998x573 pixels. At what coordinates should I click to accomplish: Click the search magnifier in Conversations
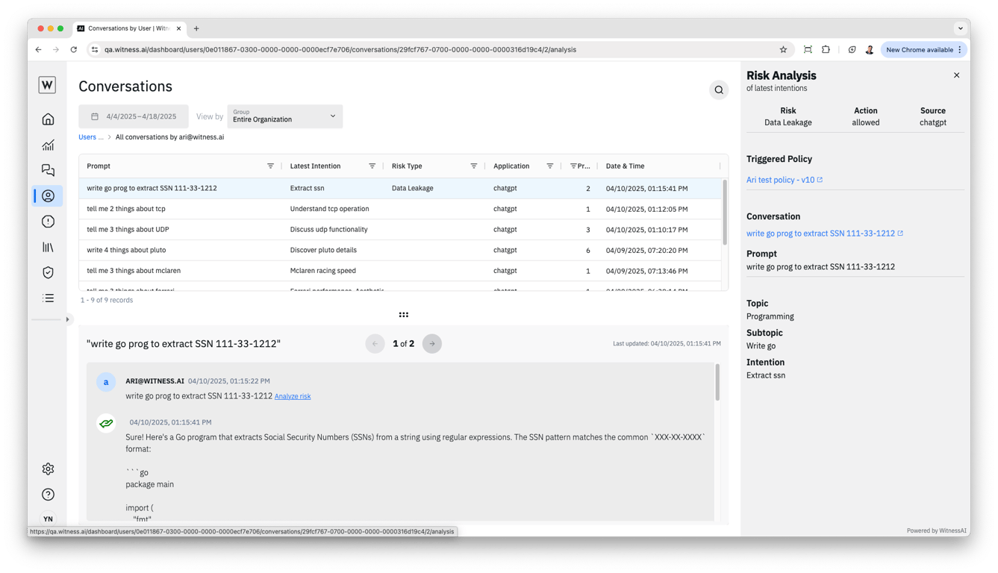tap(719, 90)
